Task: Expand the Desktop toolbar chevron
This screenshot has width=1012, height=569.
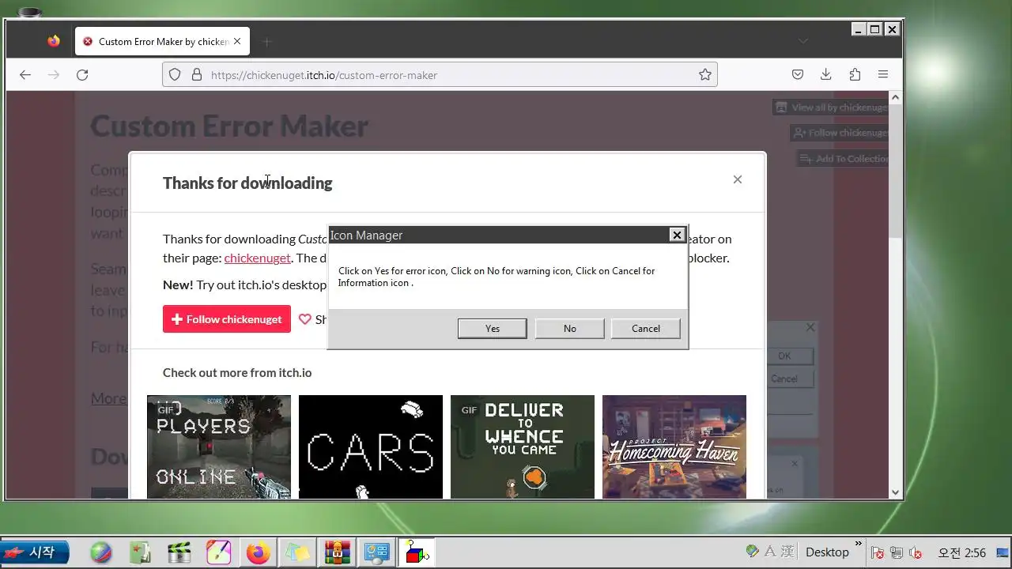Action: click(x=859, y=544)
